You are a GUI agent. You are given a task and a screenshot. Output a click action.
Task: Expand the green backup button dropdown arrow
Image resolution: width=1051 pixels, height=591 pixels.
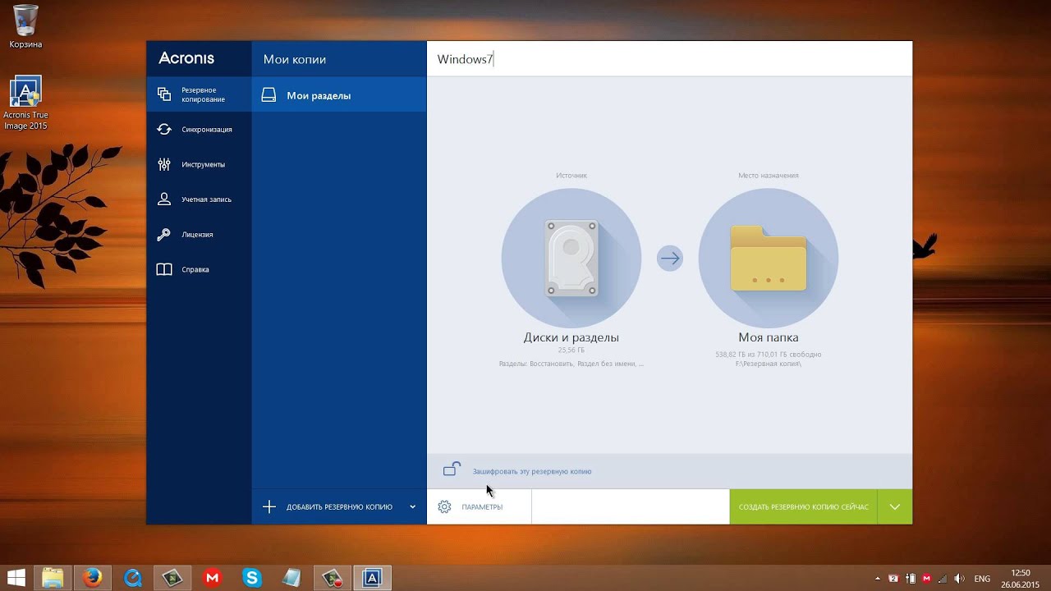(x=895, y=507)
